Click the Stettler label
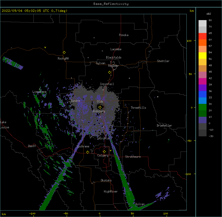Viewport: 222px width, 217px height. pyautogui.click(x=163, y=61)
